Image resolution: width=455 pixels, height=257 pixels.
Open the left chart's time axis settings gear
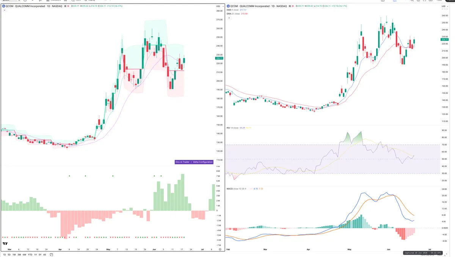click(x=220, y=250)
